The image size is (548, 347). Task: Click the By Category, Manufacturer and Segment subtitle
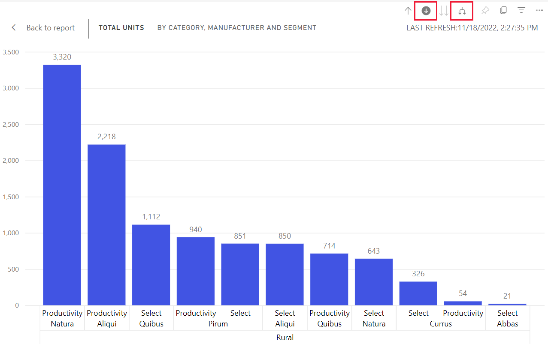coord(237,28)
